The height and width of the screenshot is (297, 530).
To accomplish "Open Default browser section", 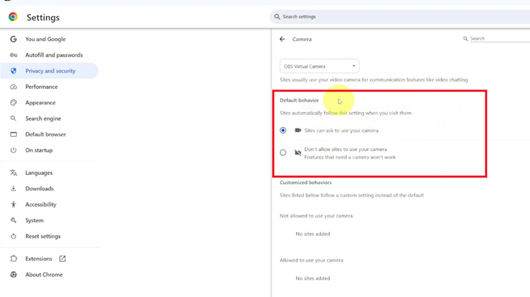I will [45, 134].
